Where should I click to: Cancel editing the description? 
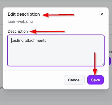[74, 80]
